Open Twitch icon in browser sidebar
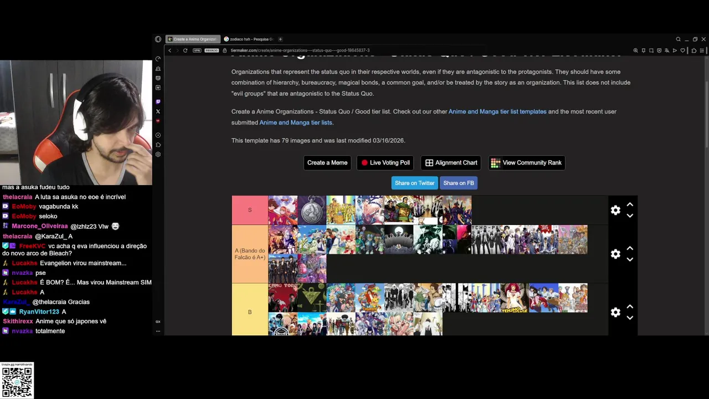This screenshot has width=709, height=399. (x=158, y=102)
